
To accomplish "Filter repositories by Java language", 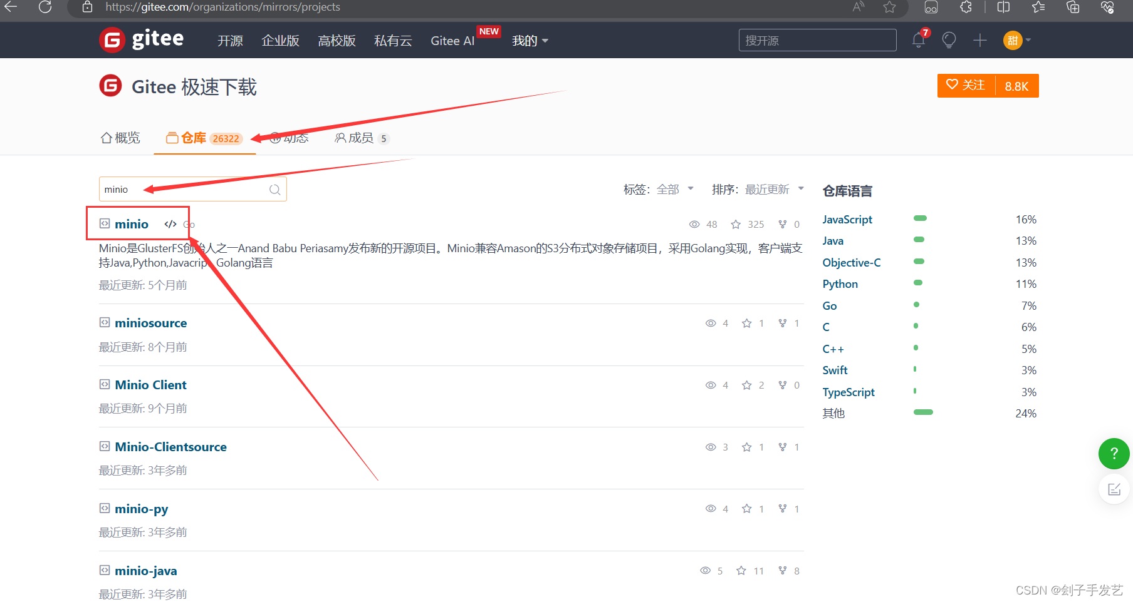I will coord(833,241).
